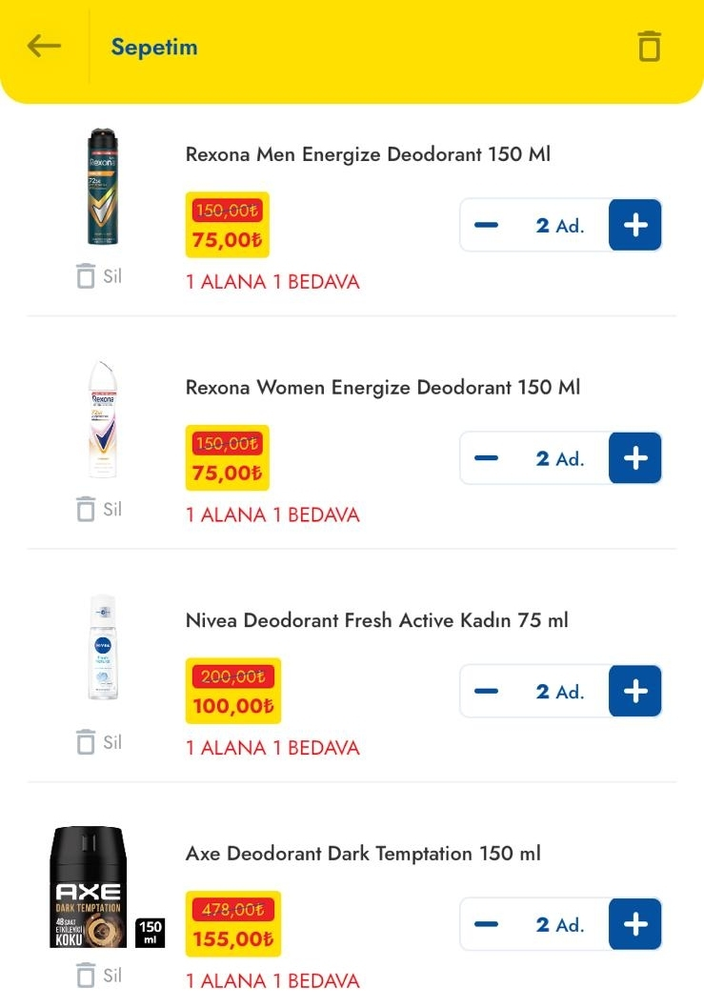704x1008 pixels.
Task: Increase Axe Dark Temptation quantity
Action: tap(634, 924)
